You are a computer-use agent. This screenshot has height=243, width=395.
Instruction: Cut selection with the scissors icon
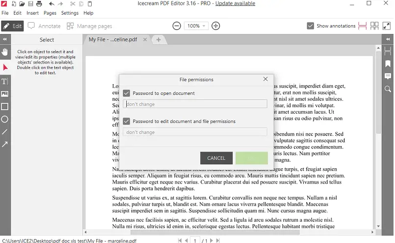(72, 3)
